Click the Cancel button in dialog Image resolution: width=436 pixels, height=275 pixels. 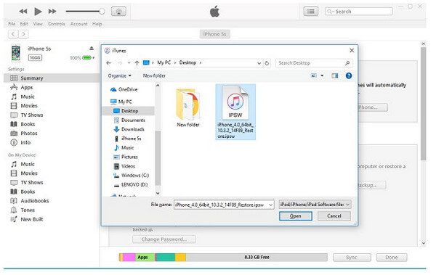coord(334,216)
